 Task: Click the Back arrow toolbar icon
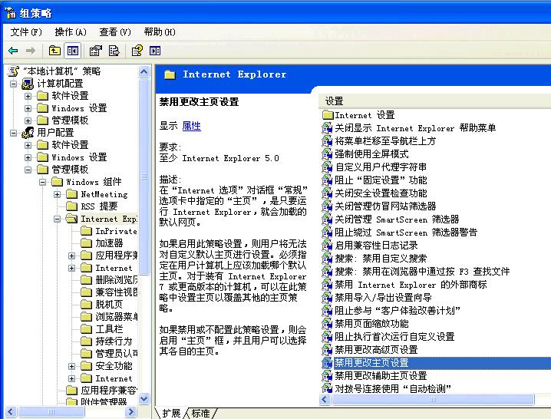pyautogui.click(x=13, y=51)
